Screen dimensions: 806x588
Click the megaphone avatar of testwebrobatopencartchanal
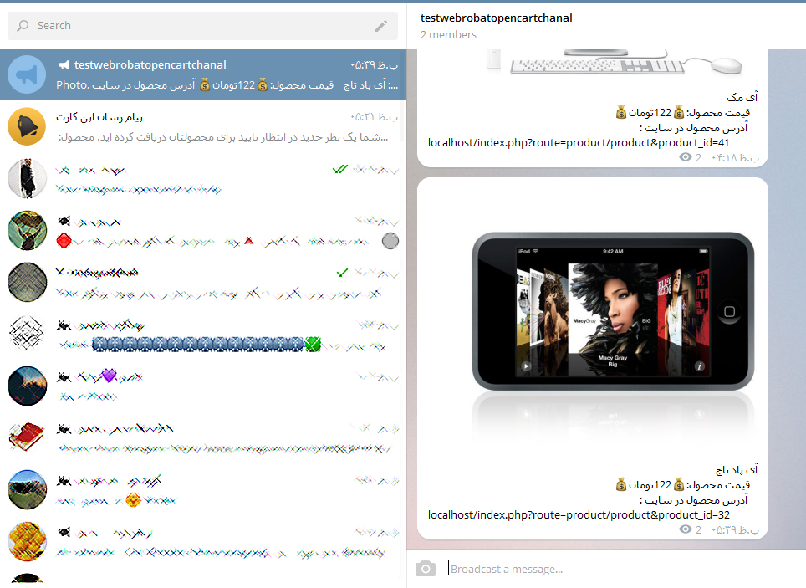[27, 74]
